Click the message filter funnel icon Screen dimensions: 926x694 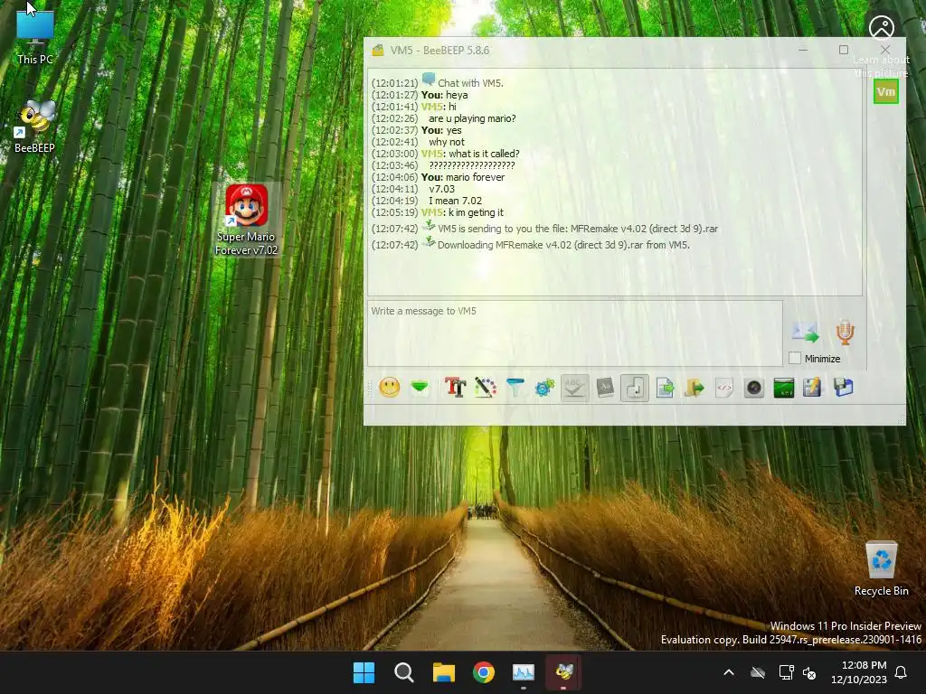coord(515,388)
